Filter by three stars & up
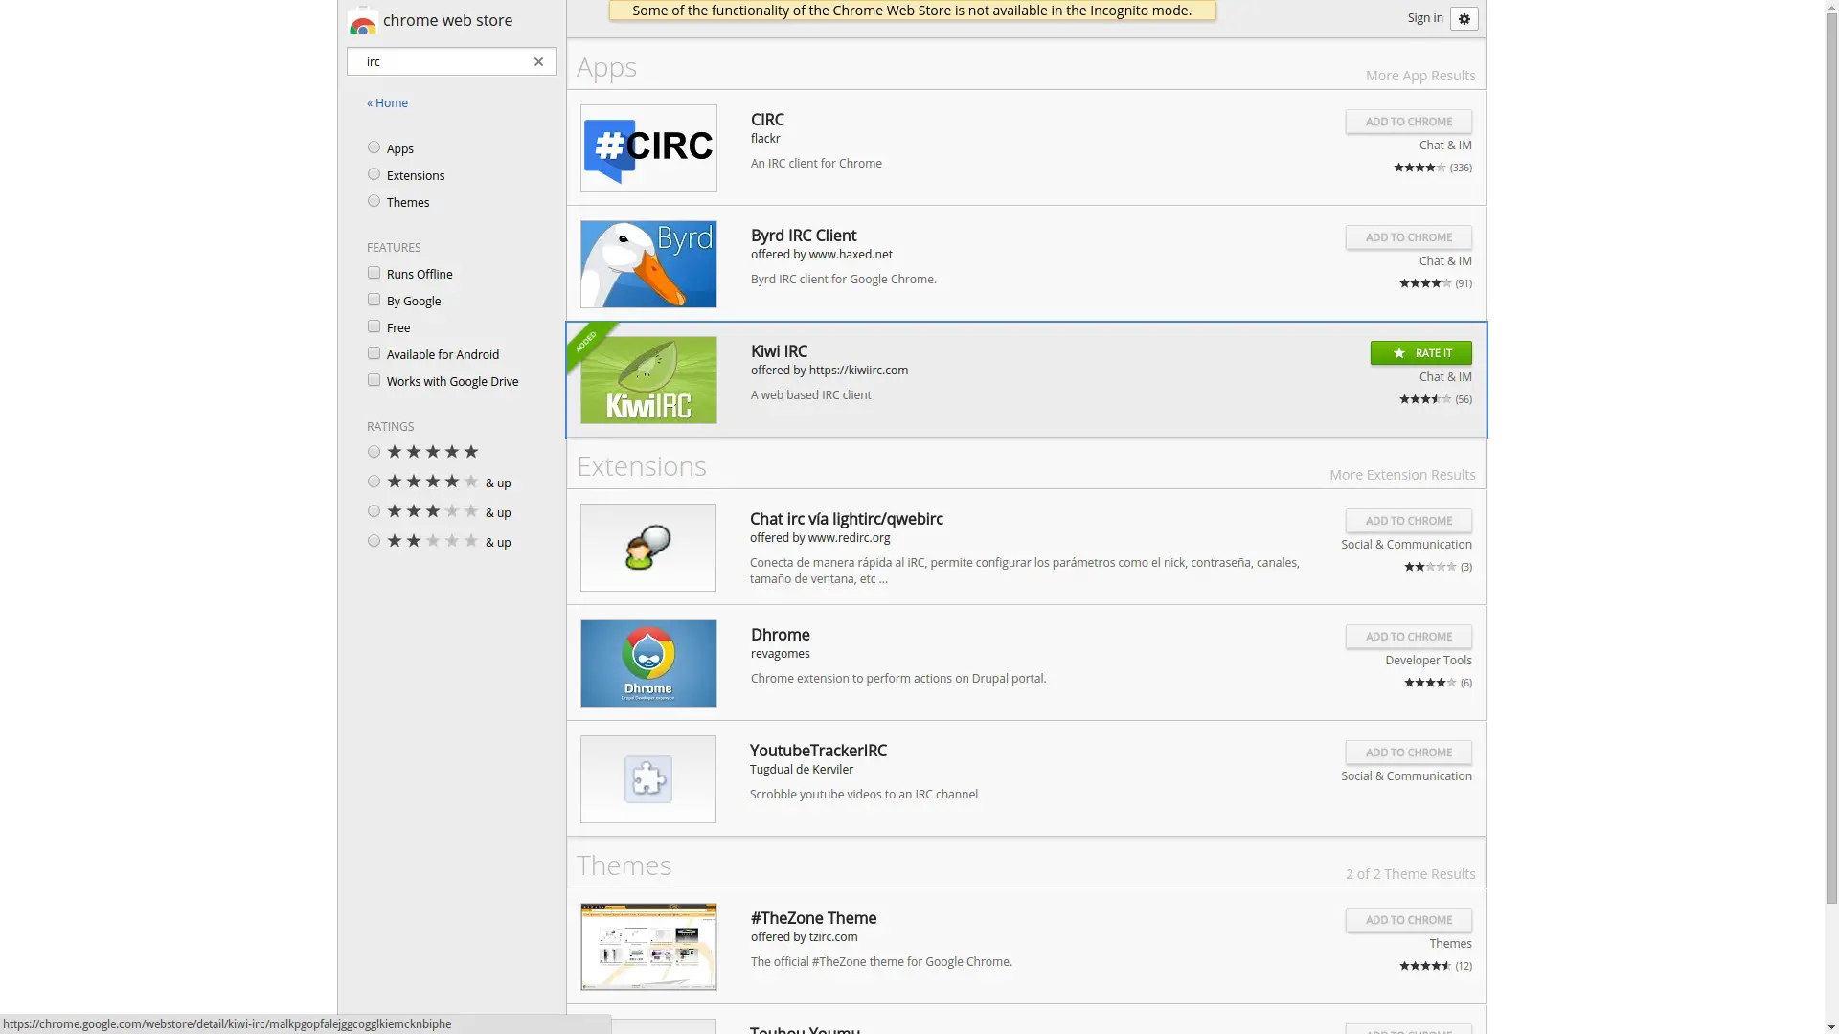Screen dimensions: 1839x1034 (374, 511)
